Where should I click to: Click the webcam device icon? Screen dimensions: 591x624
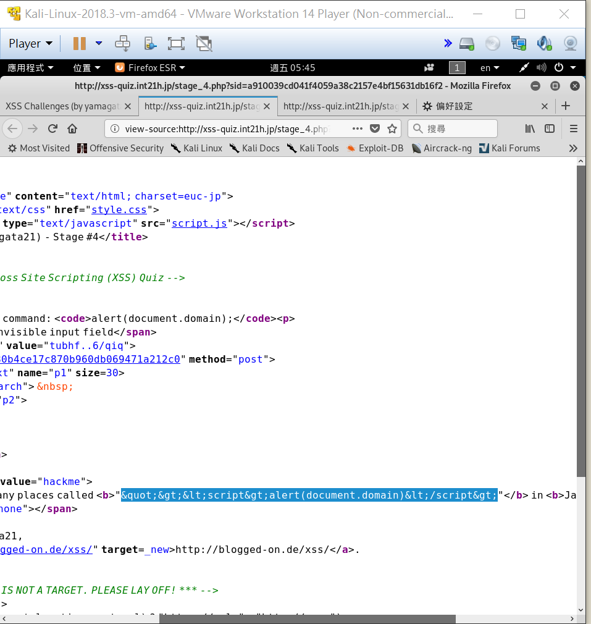(571, 43)
